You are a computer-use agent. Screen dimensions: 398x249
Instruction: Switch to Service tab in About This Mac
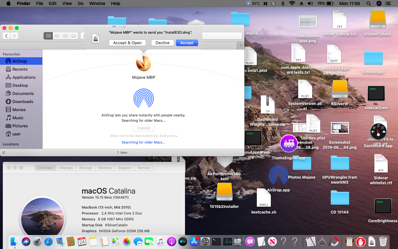point(144,168)
